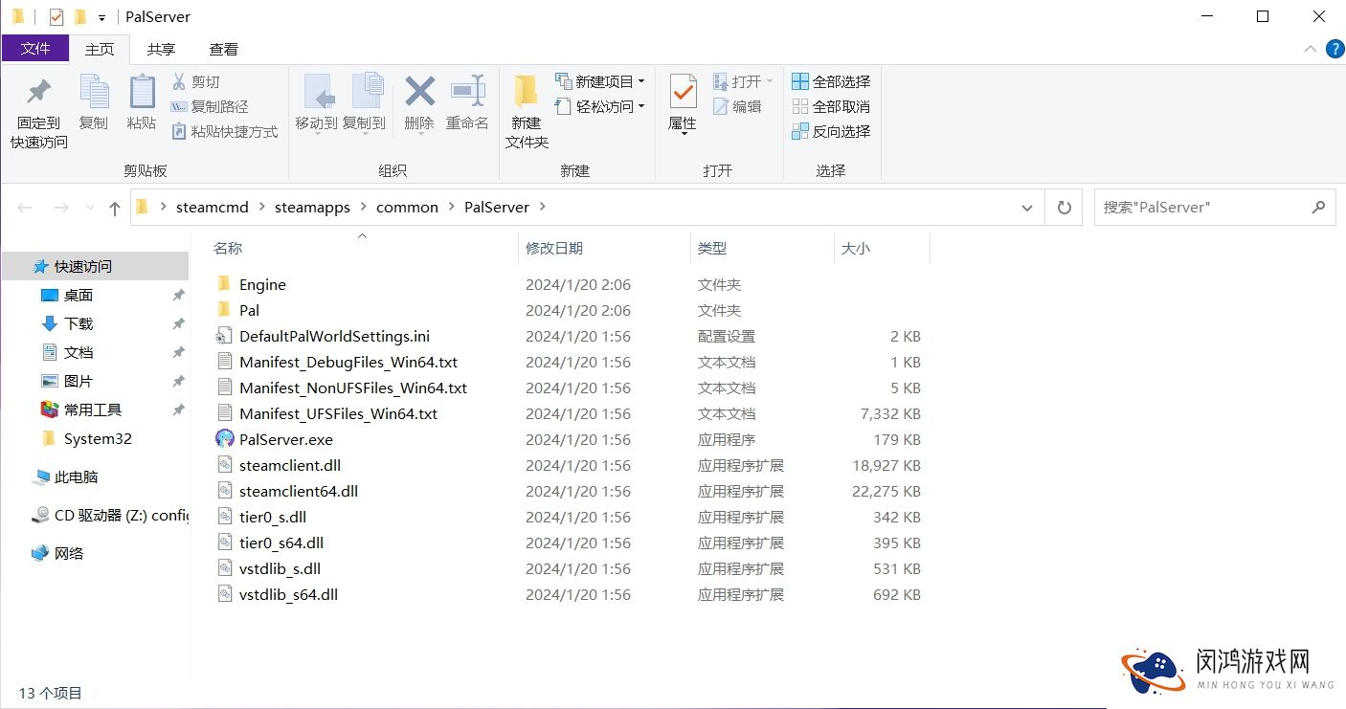
Task: Open the Customize Quick Access Toolbar dropdown
Action: [x=101, y=17]
